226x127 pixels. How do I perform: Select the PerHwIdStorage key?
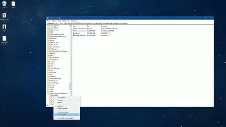54,68
